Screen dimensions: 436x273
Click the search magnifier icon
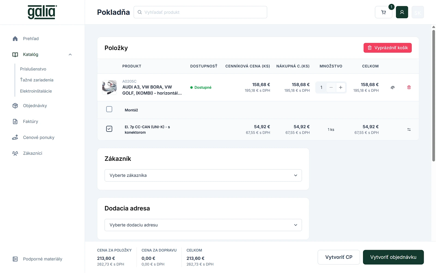pos(140,12)
